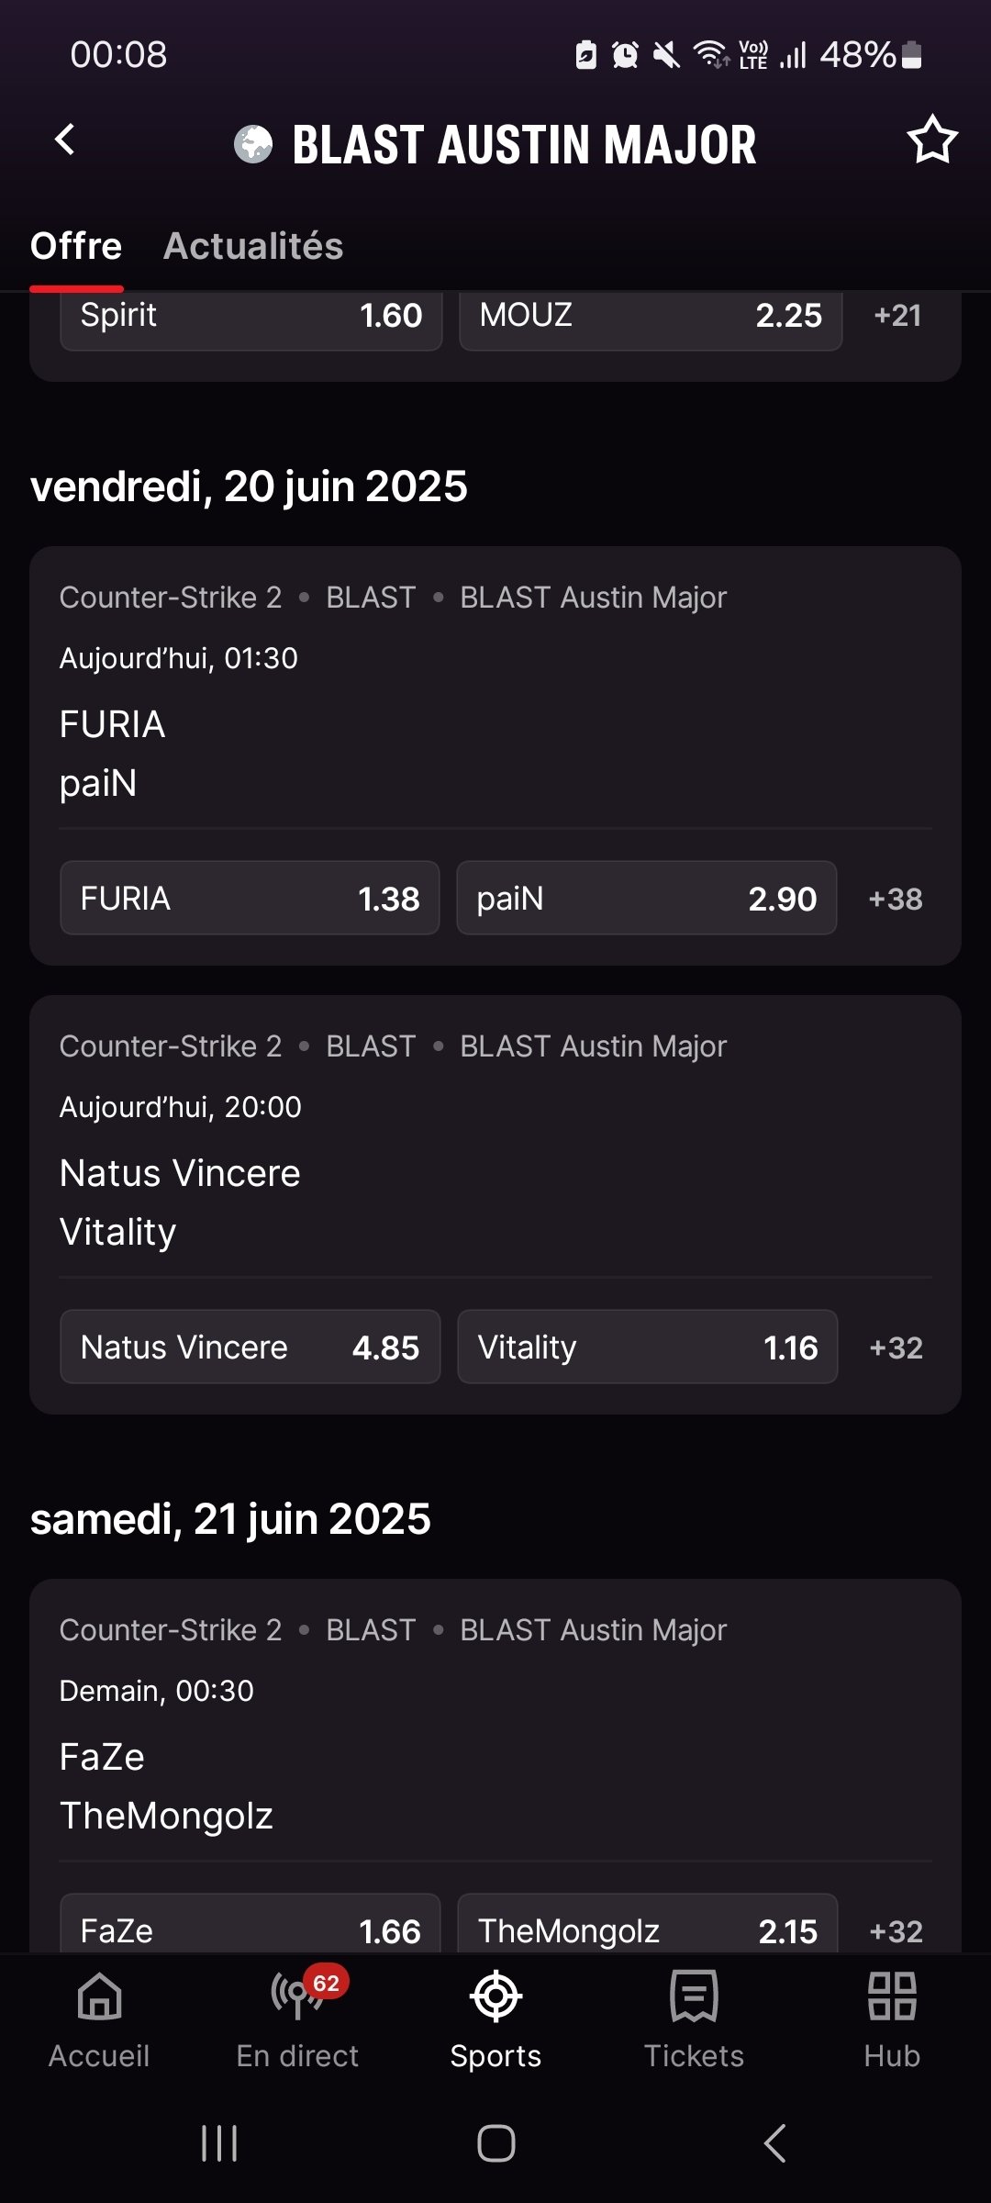Select the Offre tab
This screenshot has width=991, height=2203.
click(x=76, y=246)
